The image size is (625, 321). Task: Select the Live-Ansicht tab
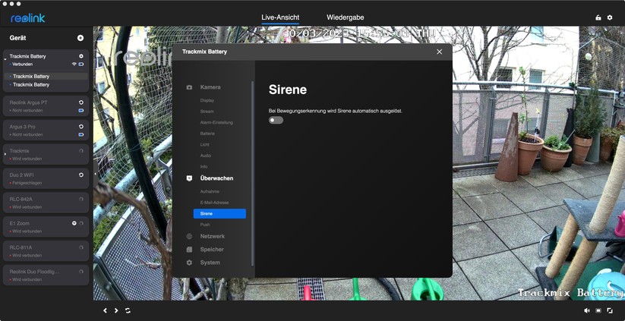[x=280, y=17]
